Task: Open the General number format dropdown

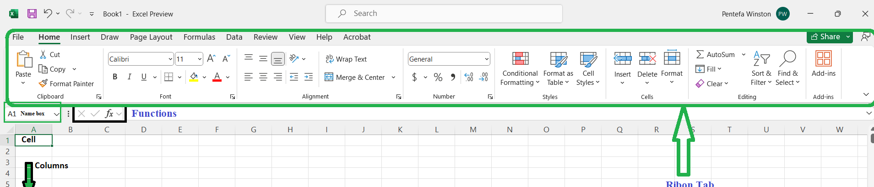Action: tap(486, 59)
